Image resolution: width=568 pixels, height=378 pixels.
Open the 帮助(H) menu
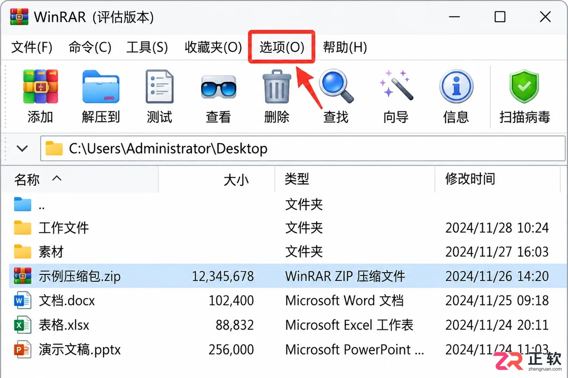[x=345, y=47]
